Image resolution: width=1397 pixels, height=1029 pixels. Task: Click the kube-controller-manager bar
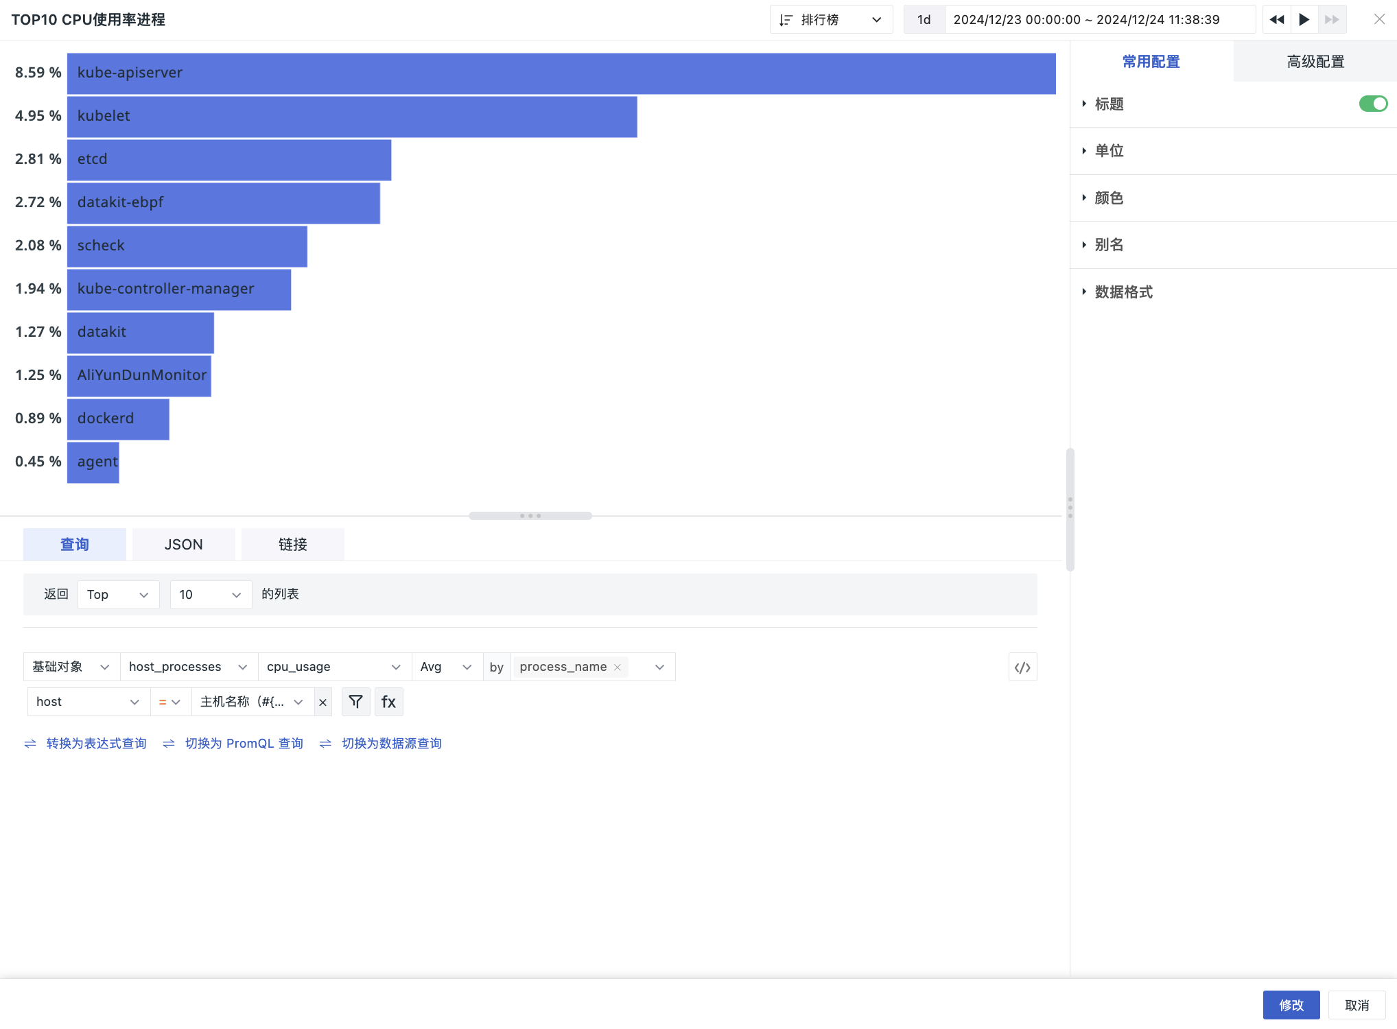point(179,289)
